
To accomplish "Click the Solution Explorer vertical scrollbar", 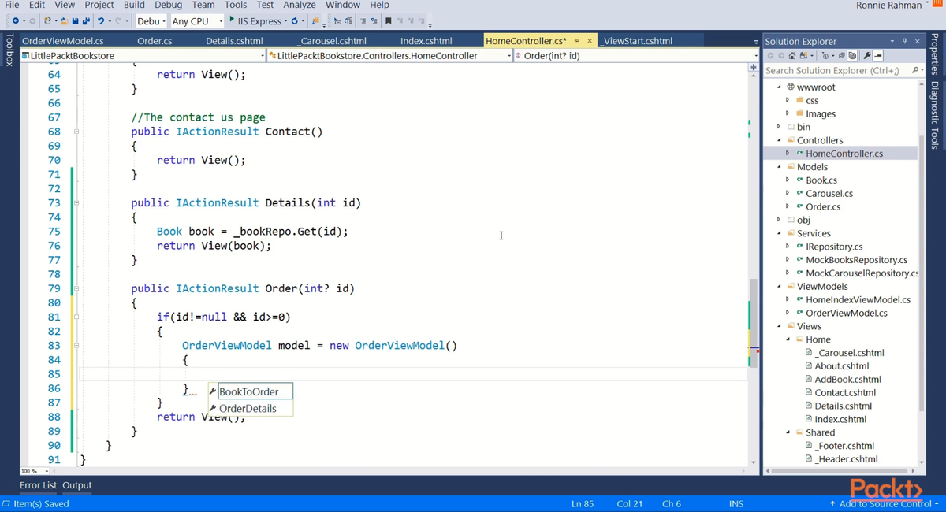I will tap(922, 272).
